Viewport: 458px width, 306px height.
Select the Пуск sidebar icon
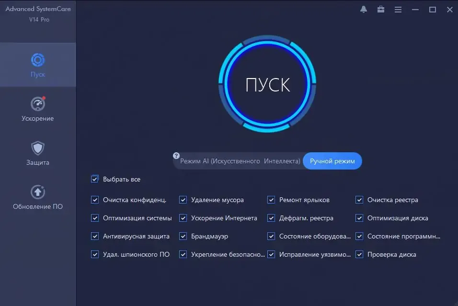(38, 60)
